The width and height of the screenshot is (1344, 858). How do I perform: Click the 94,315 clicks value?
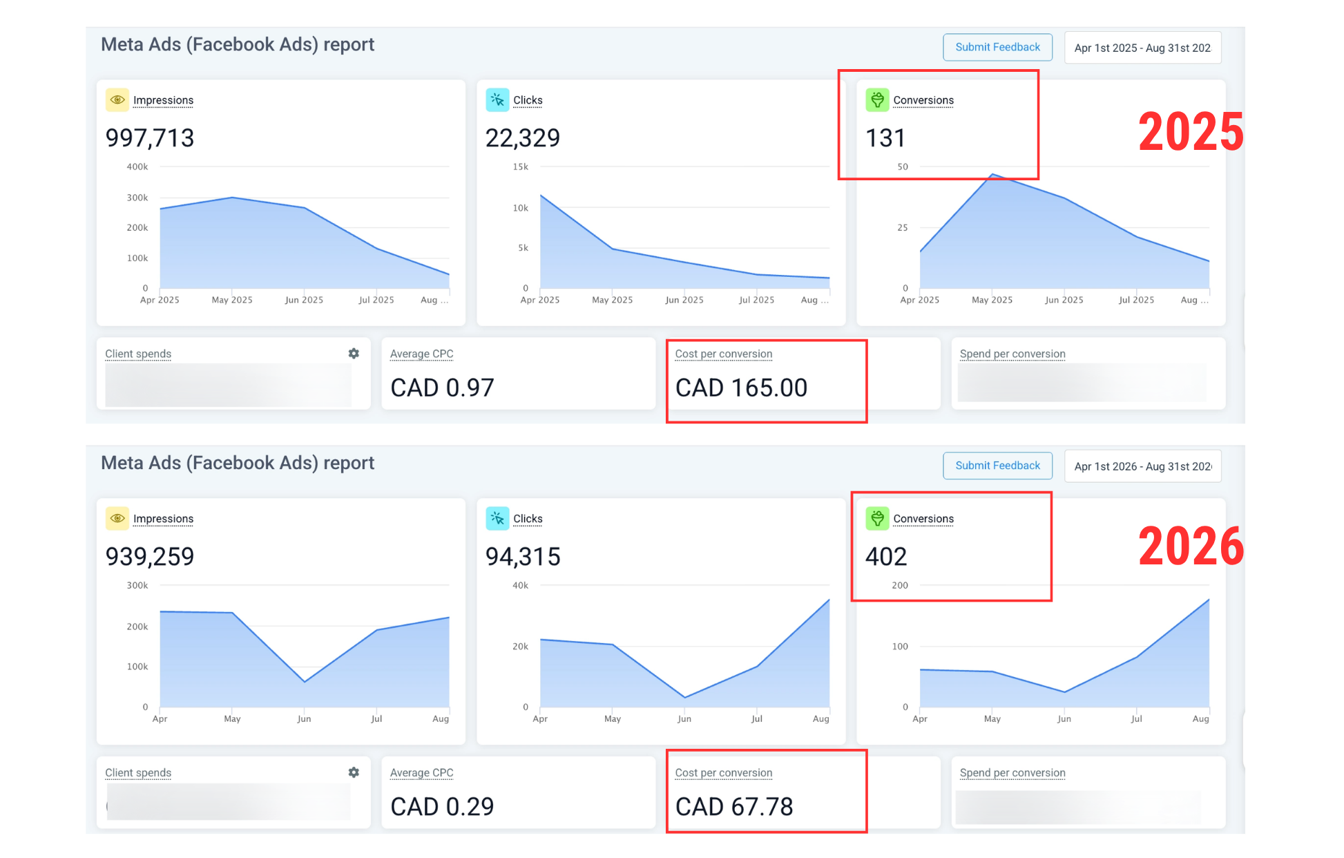(523, 557)
